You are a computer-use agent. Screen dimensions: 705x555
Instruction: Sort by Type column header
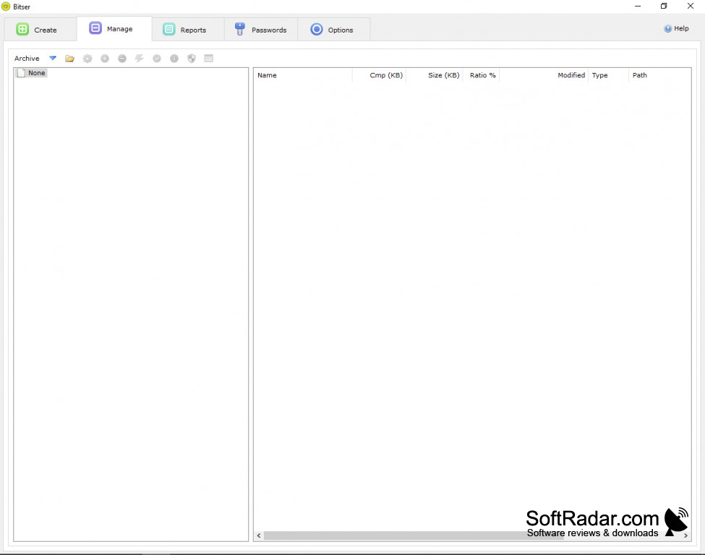(x=608, y=75)
